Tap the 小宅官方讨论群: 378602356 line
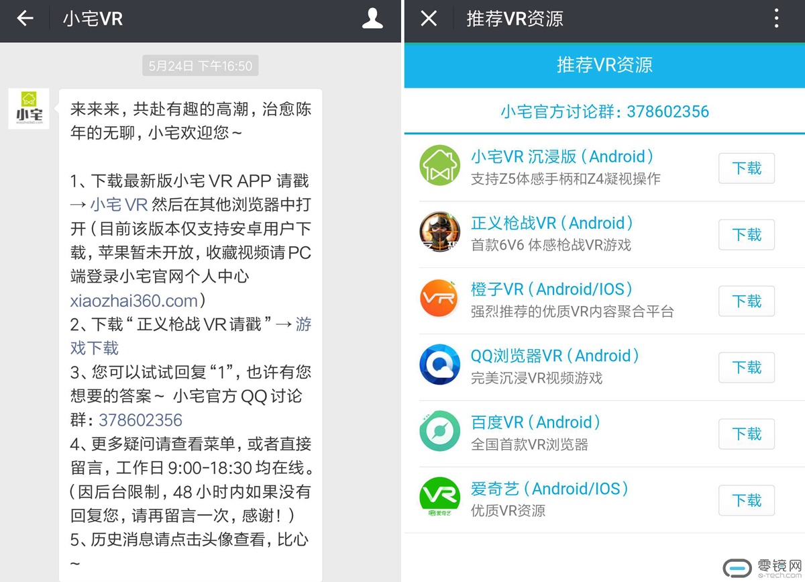The width and height of the screenshot is (805, 582). 604,111
